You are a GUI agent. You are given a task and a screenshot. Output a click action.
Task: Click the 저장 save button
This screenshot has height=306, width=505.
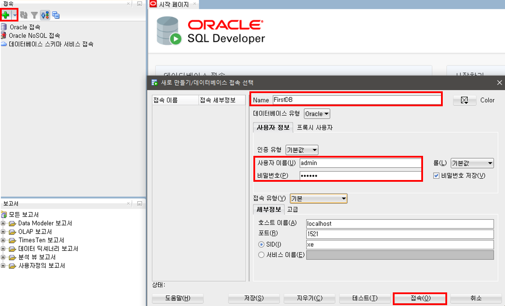pyautogui.click(x=254, y=298)
